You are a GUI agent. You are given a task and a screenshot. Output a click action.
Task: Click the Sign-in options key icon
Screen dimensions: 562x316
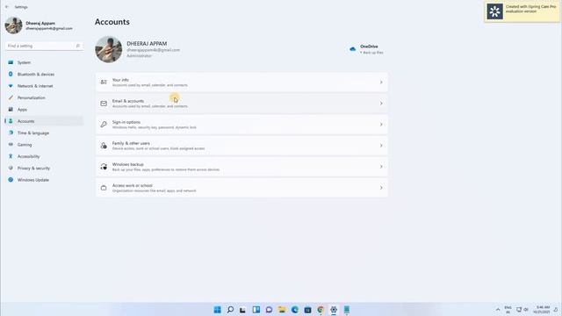(104, 125)
